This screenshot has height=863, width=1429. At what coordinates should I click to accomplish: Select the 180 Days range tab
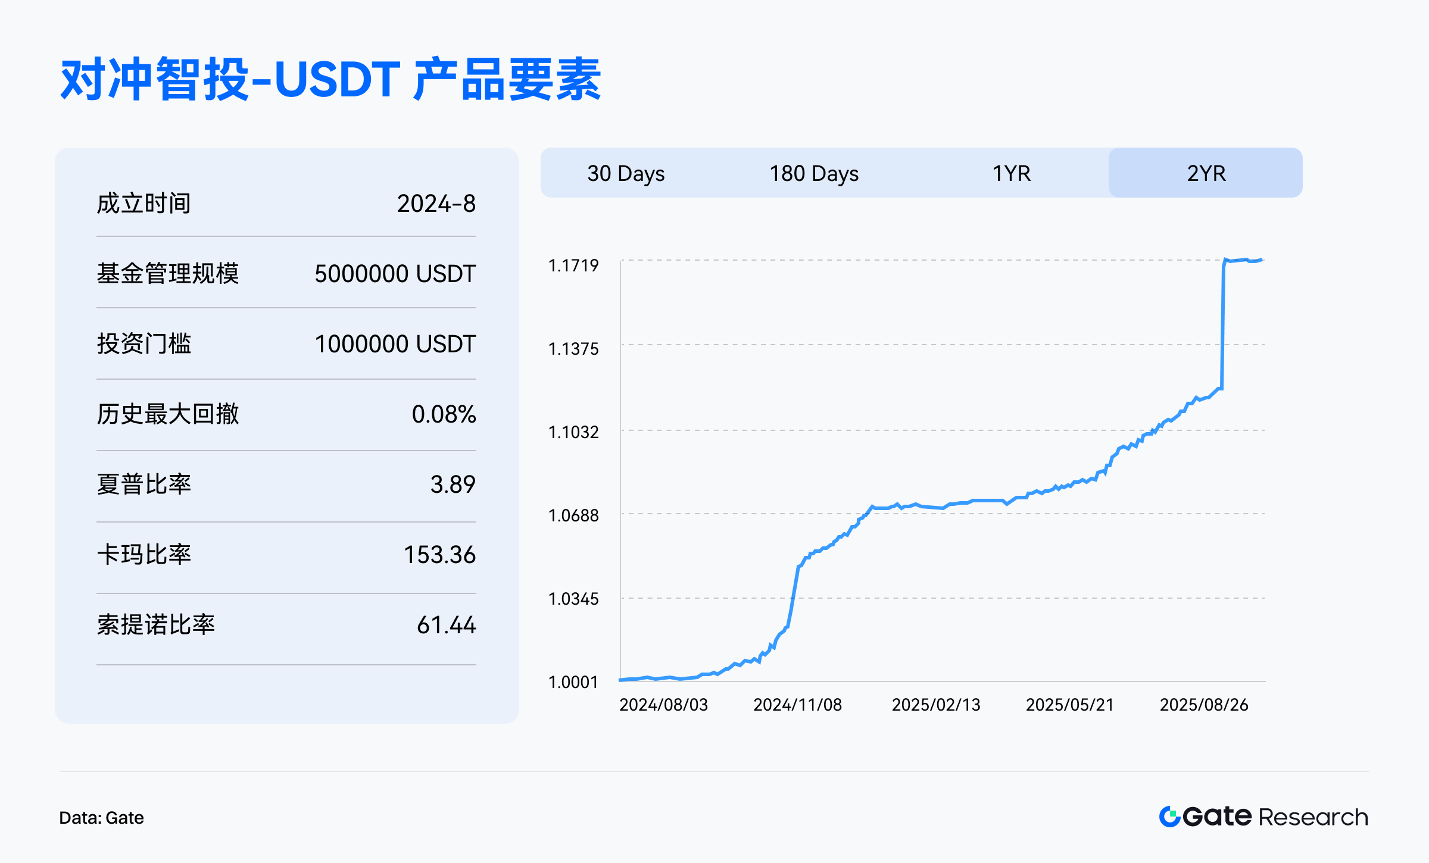(x=814, y=173)
